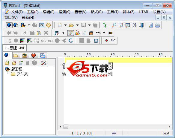Toggle the read-only padlock icon
The width and height of the screenshot is (175, 138).
(91, 33)
